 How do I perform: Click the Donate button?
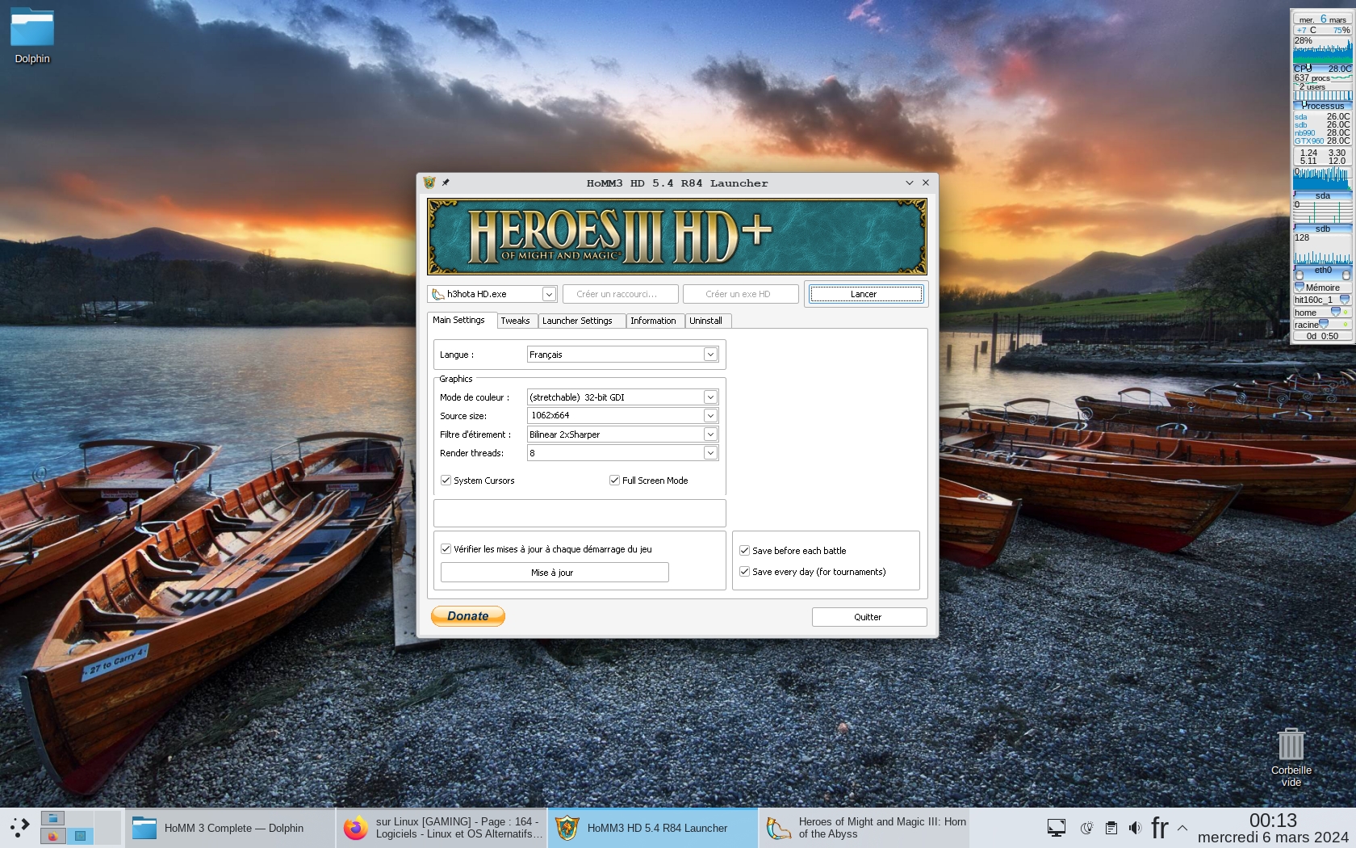tap(468, 616)
